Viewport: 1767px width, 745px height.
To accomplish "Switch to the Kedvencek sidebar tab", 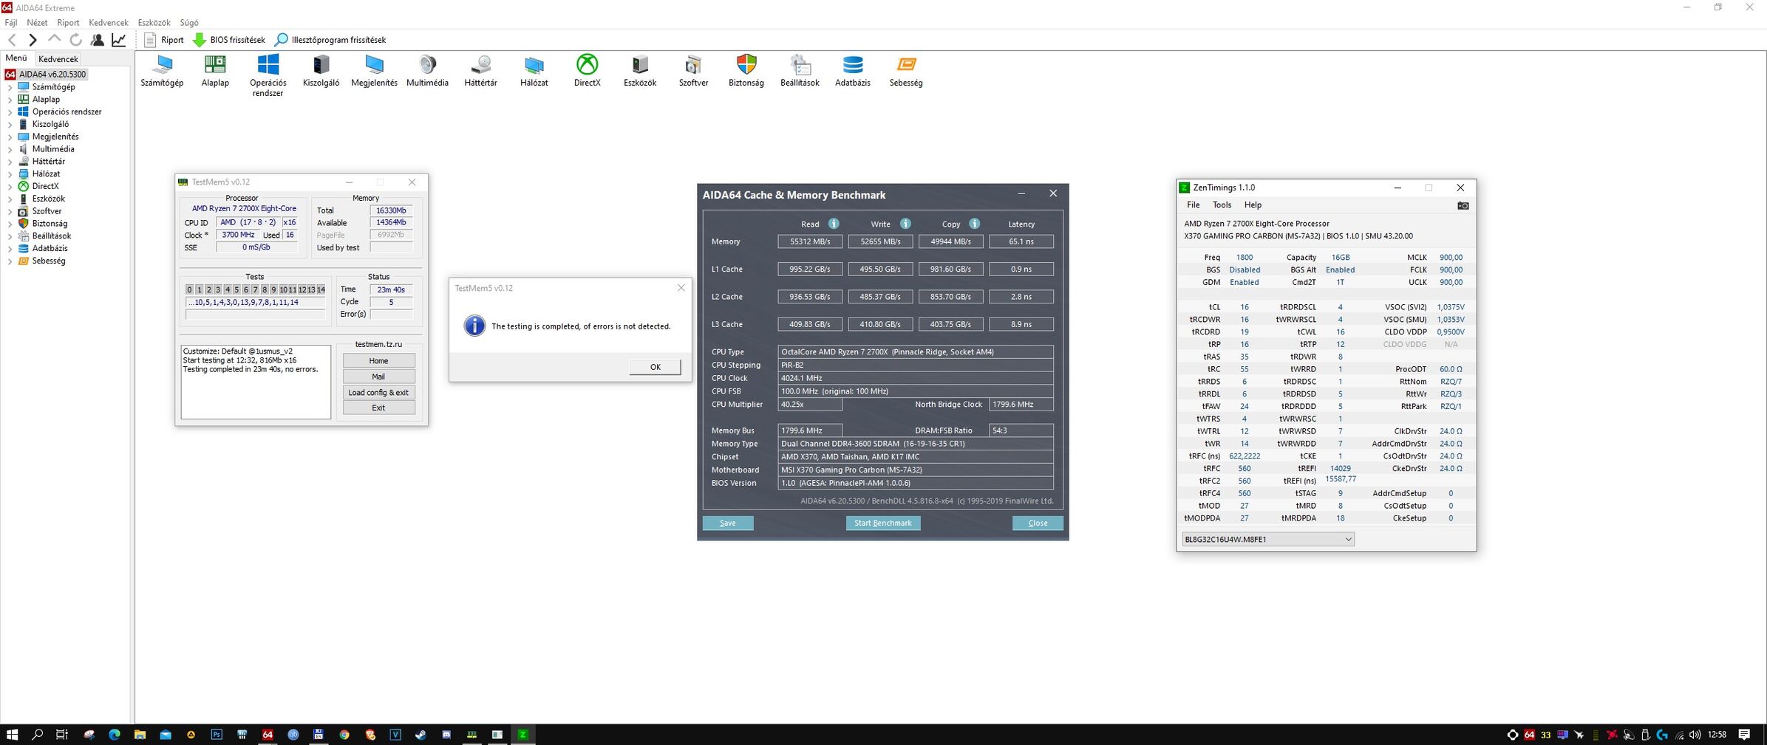I will (58, 59).
